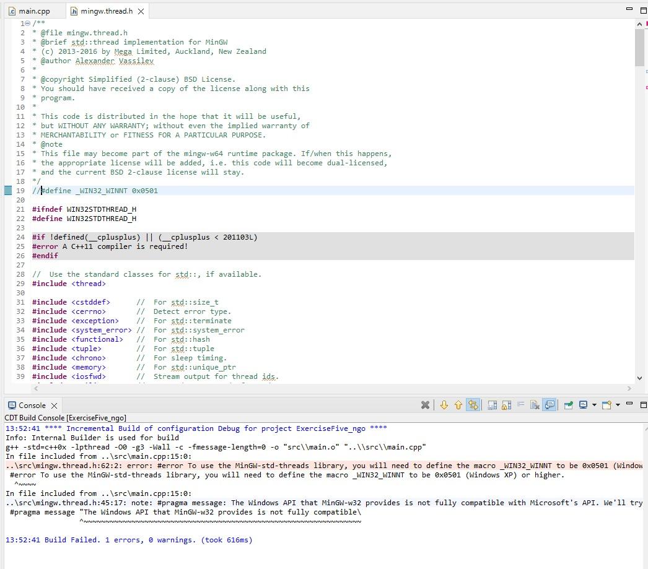
Task: Toggle Show Error in Editor console button
Action: [473, 405]
